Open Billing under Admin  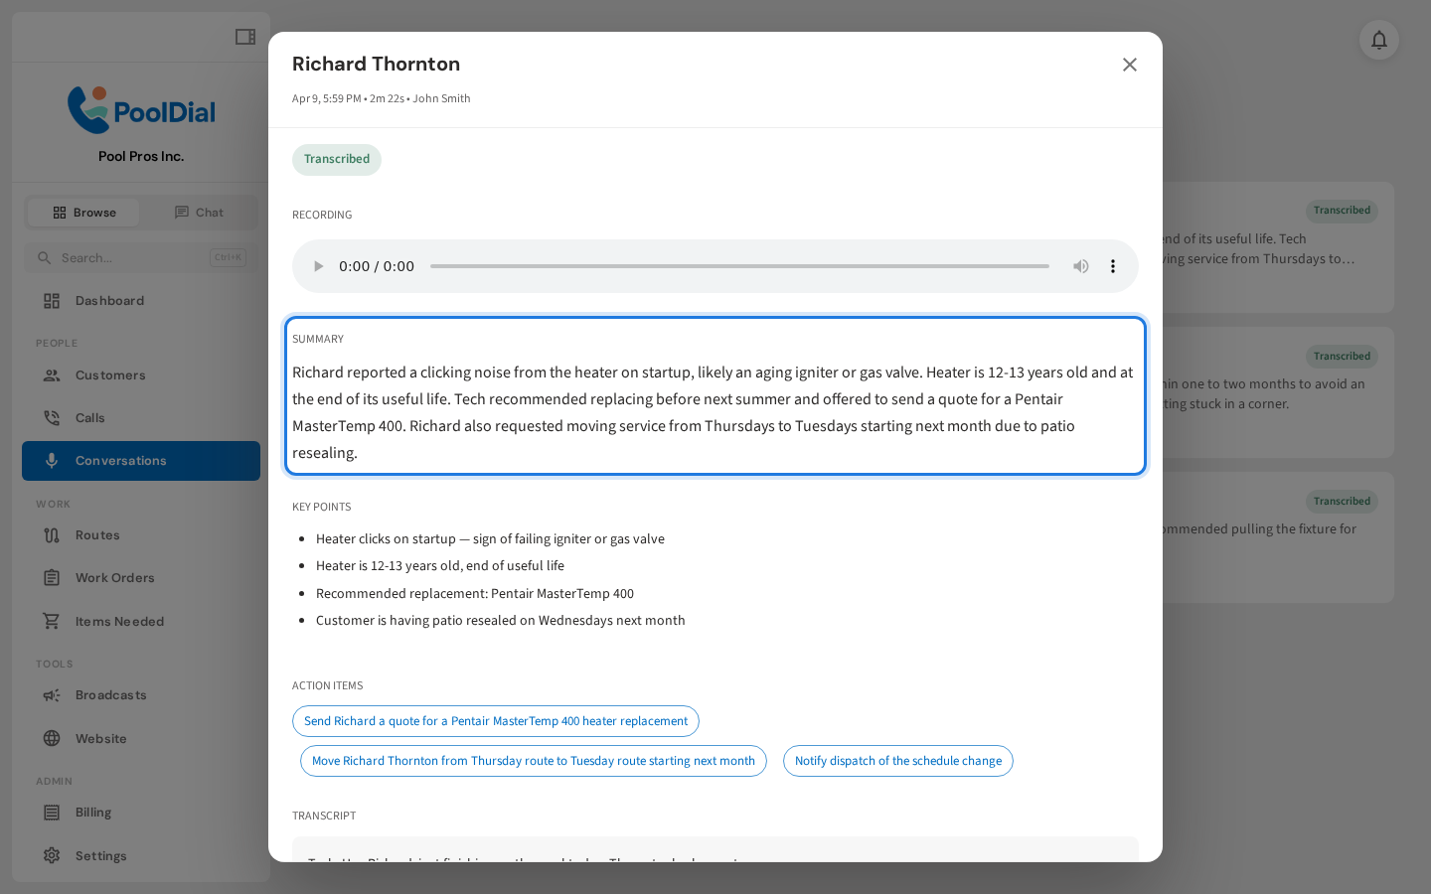tap(92, 812)
